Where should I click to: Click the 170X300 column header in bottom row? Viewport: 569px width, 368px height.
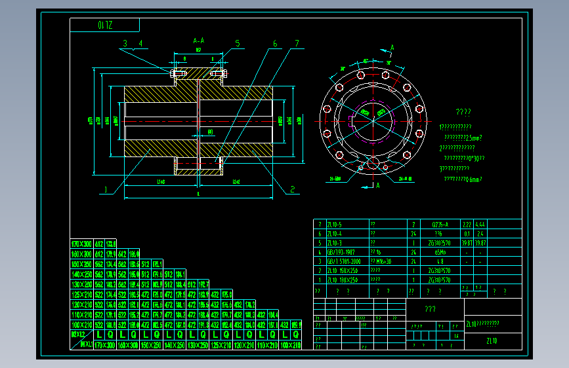click(x=105, y=345)
